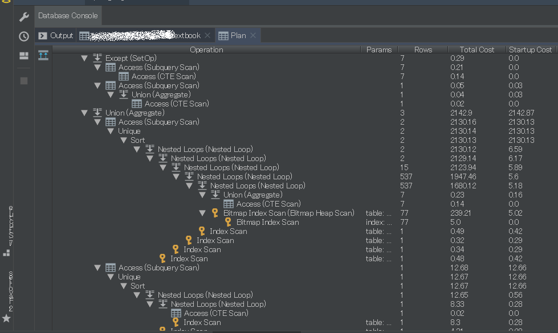Open the query history clock icon
Image resolution: width=558 pixels, height=333 pixels.
pos(24,36)
